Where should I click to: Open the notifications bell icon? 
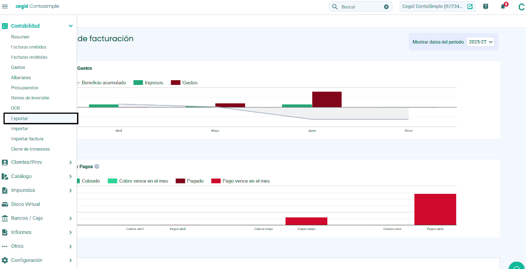pos(502,7)
